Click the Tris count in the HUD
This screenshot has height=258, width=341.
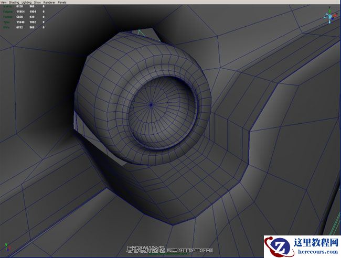[x=21, y=21]
